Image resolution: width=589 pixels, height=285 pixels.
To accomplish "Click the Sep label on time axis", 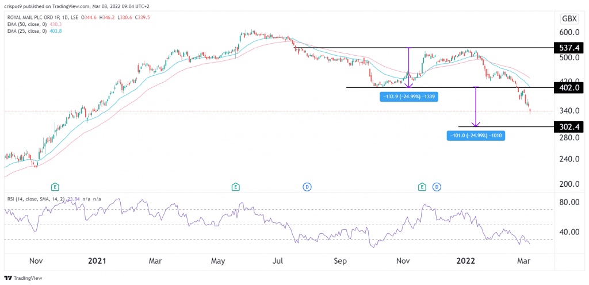I will (x=342, y=260).
